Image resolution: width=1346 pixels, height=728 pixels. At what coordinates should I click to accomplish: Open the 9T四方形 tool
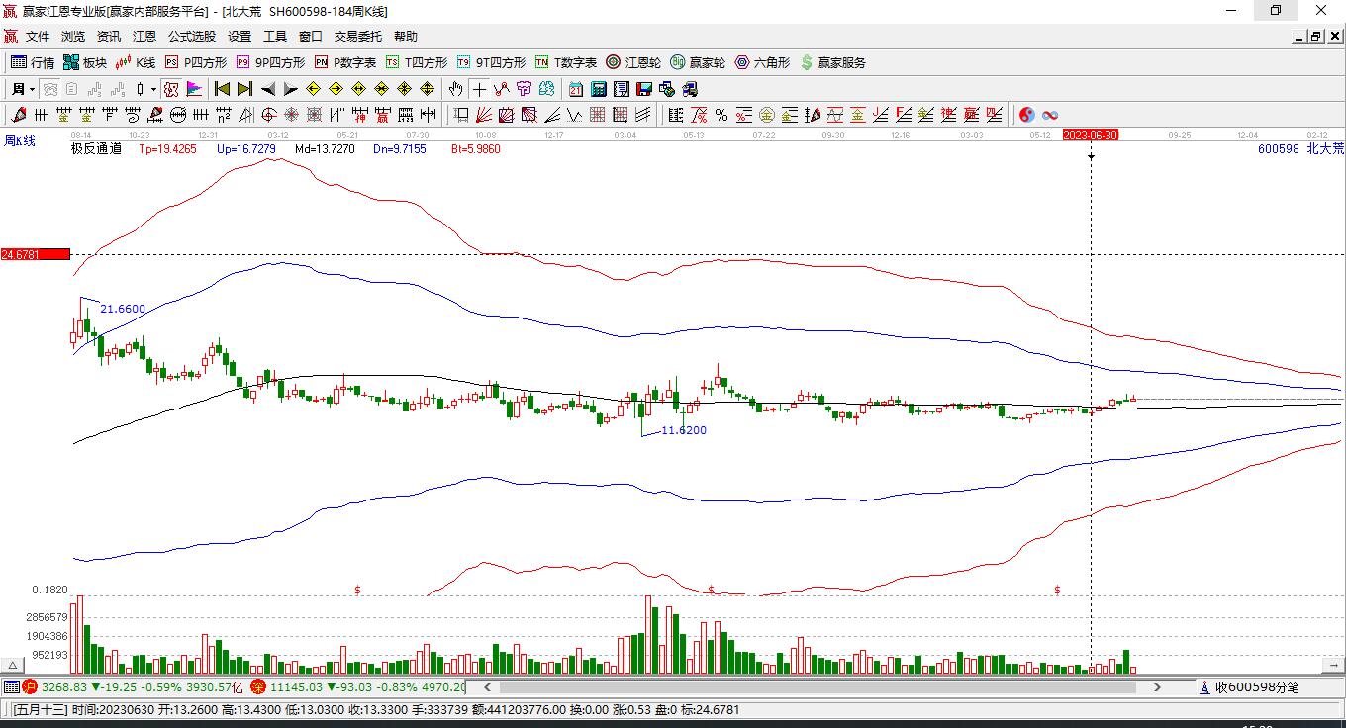(491, 62)
